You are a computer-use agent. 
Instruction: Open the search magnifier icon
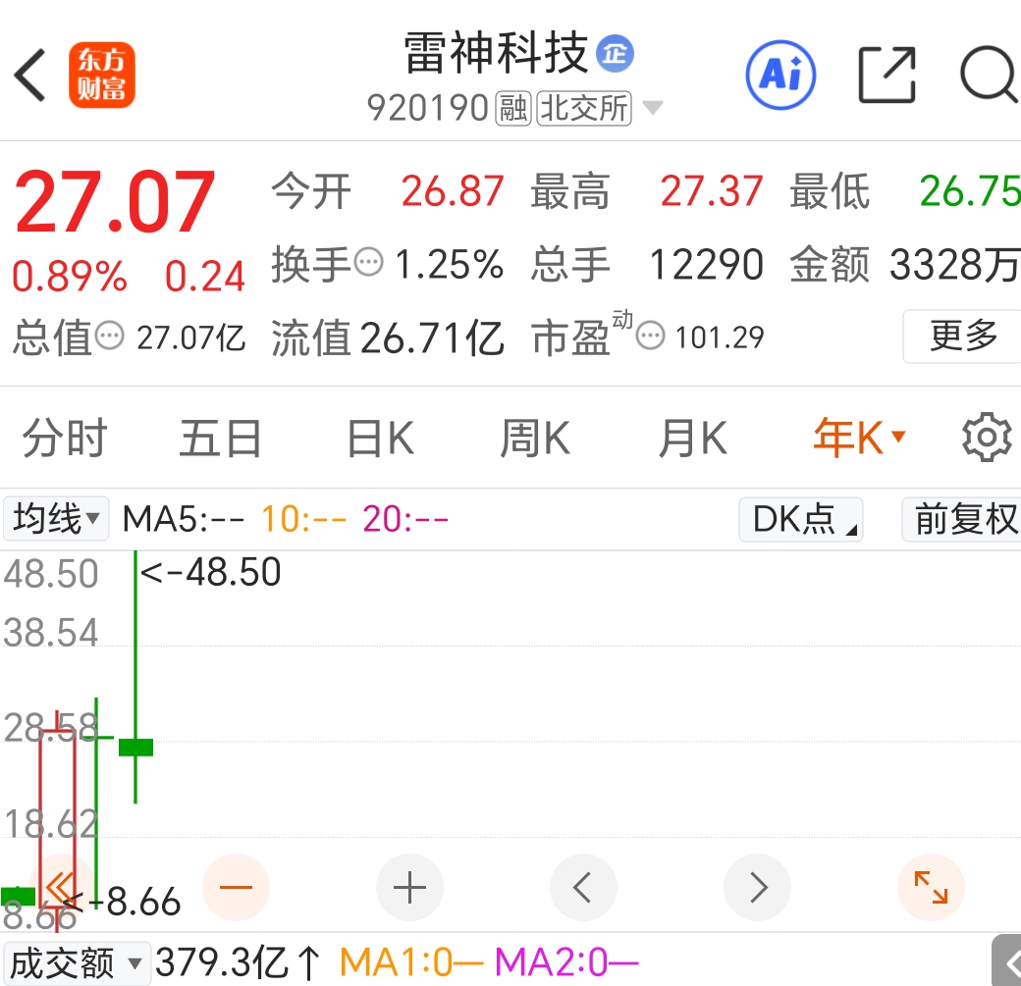[x=990, y=75]
